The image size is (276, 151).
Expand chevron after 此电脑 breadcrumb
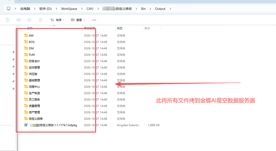click(x=35, y=9)
